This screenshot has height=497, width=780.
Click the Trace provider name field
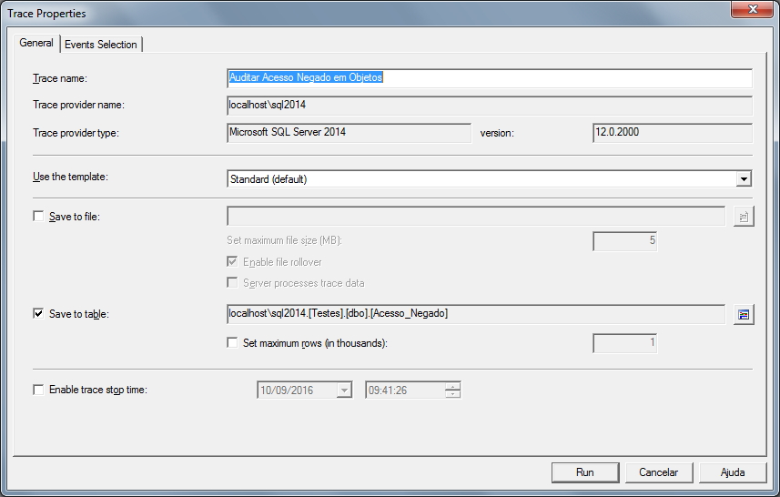[x=490, y=105]
